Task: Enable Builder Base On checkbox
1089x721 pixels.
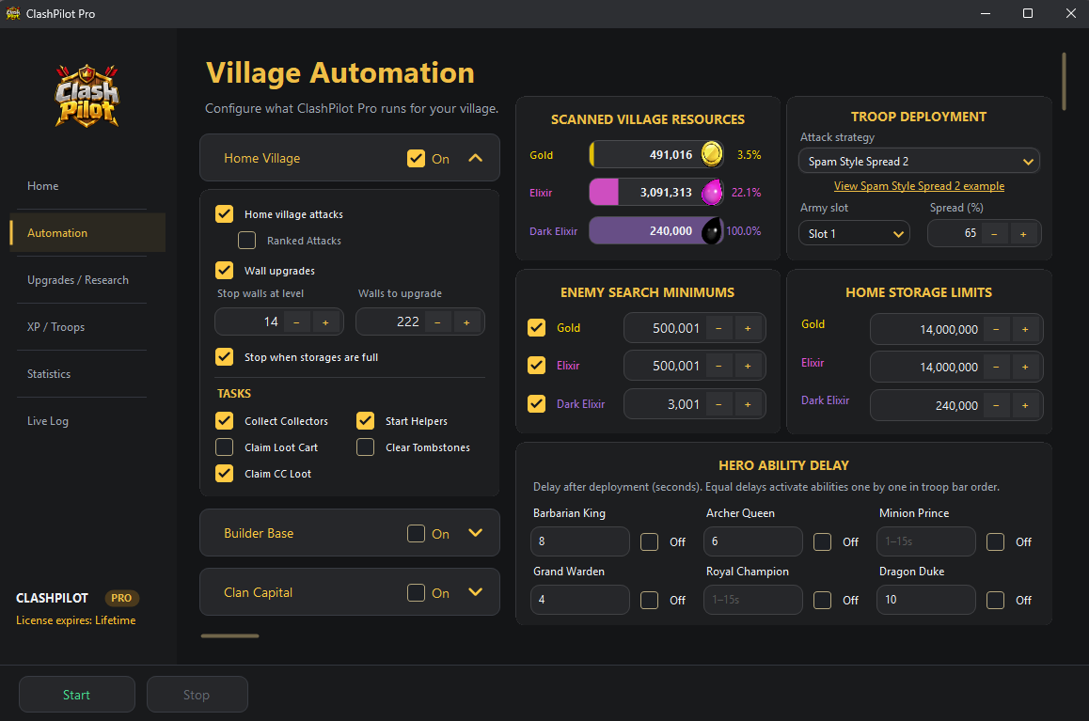Action: pyautogui.click(x=416, y=533)
